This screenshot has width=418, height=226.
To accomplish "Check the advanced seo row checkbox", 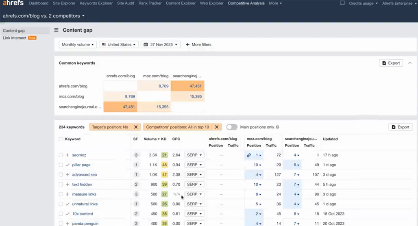I will 61,174.
